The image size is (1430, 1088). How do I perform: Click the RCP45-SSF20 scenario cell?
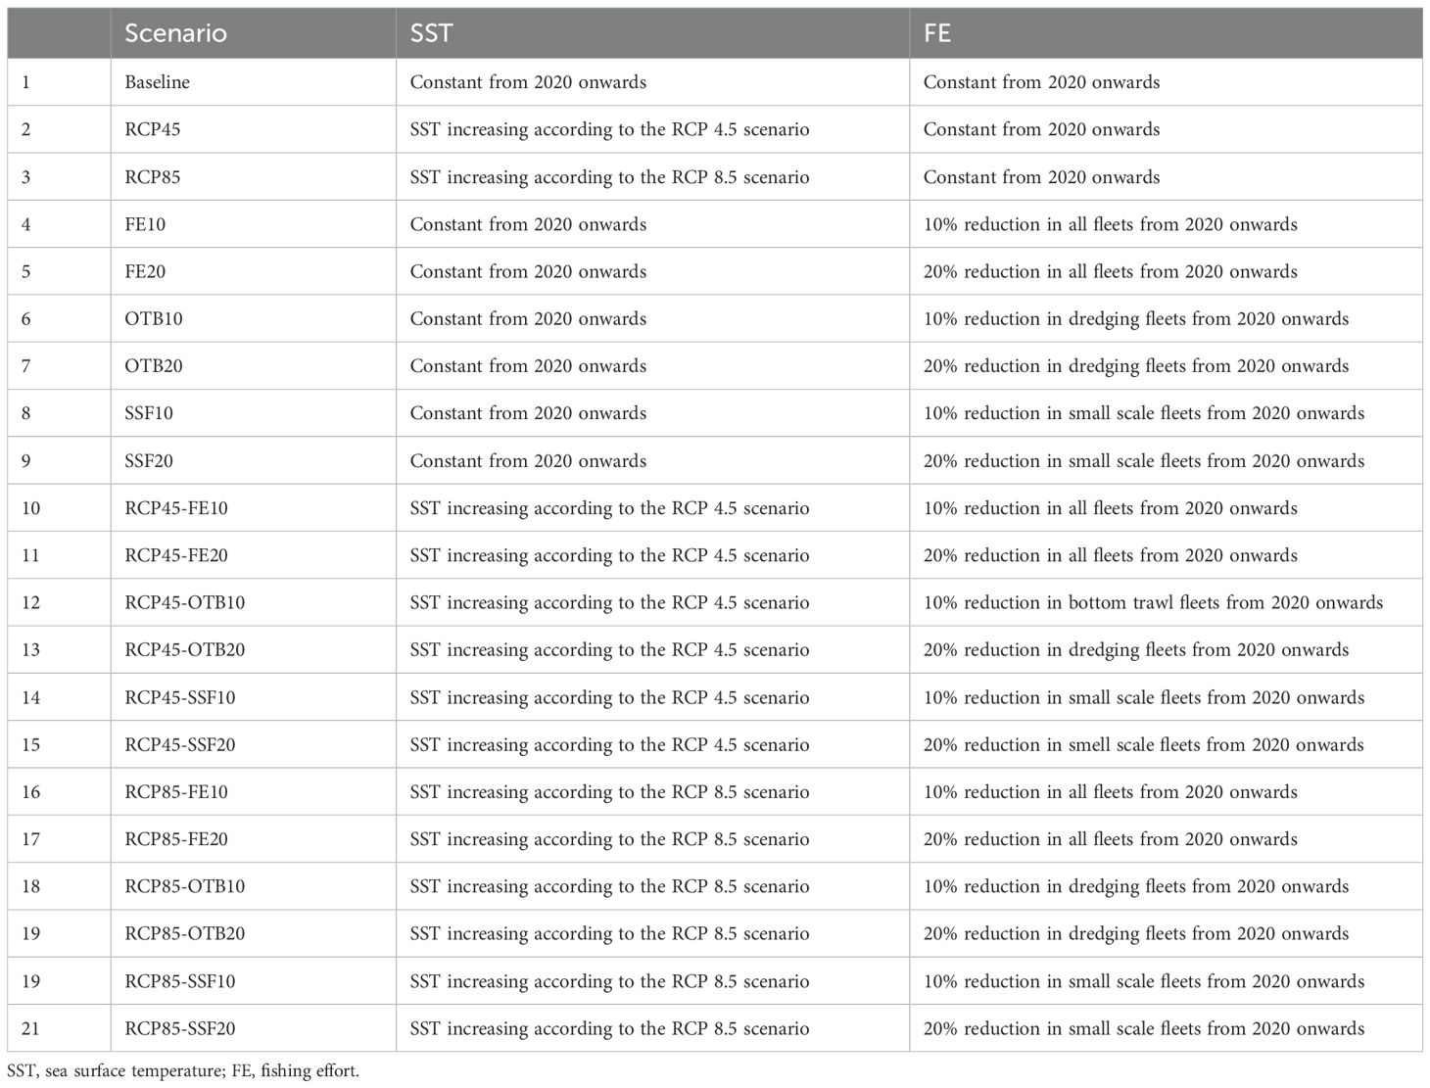coord(180,744)
